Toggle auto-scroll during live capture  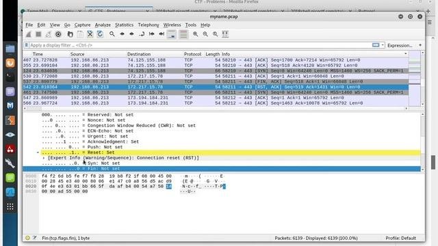click(172, 34)
